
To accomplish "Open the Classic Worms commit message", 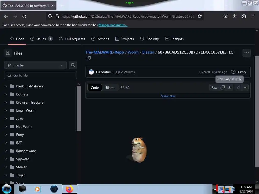I will [x=123, y=72].
